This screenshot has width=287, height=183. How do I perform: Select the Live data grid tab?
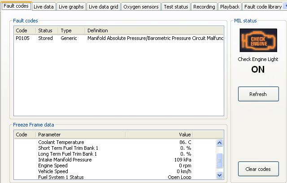[x=103, y=7]
